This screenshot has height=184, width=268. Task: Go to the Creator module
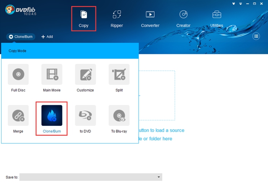point(183,19)
